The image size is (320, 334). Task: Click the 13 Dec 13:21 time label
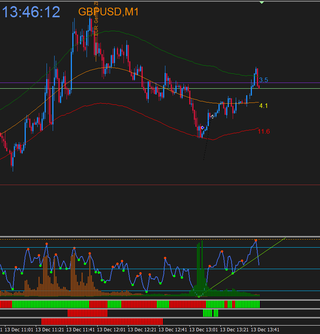click(234, 329)
